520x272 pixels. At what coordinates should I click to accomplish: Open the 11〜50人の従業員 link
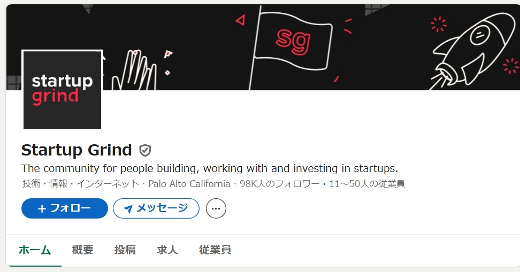(367, 184)
